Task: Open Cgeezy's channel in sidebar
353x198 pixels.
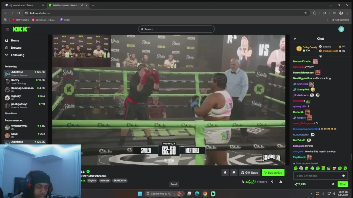Action: (x=25, y=98)
